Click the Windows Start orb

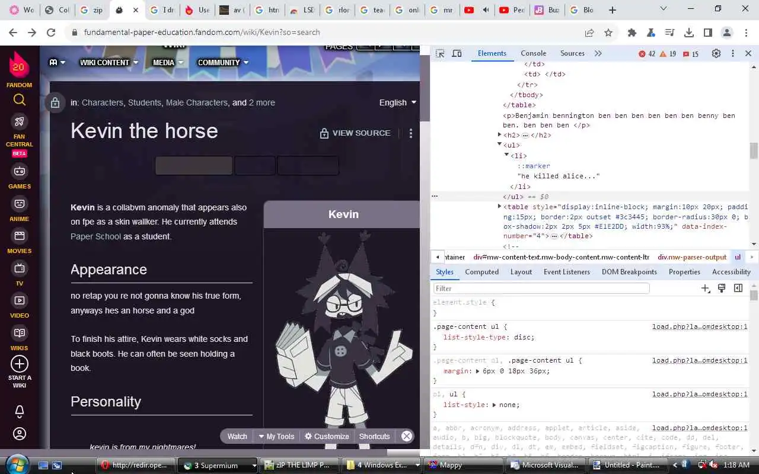tap(16, 465)
